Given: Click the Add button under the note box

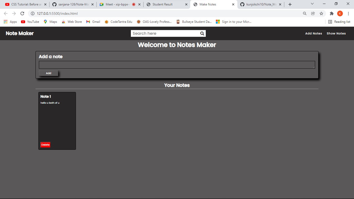Looking at the screenshot, I should pos(48,73).
